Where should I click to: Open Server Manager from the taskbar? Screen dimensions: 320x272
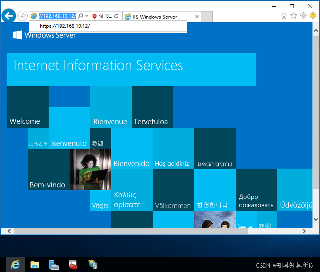[x=54, y=264]
